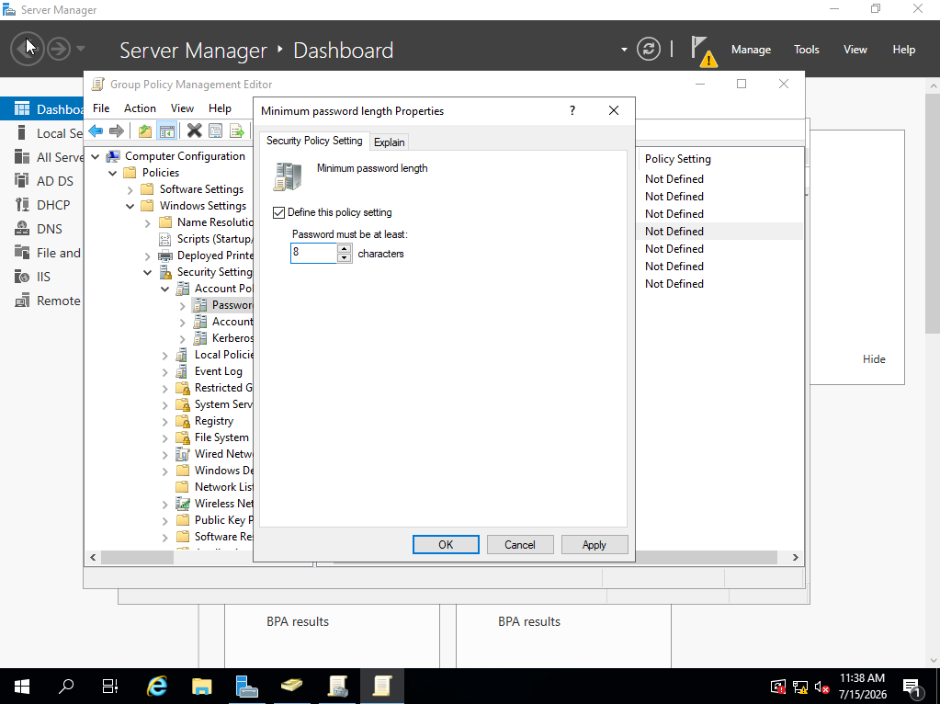This screenshot has height=704, width=940.
Task: Collapse Security Settings tree node
Action: [x=147, y=272]
